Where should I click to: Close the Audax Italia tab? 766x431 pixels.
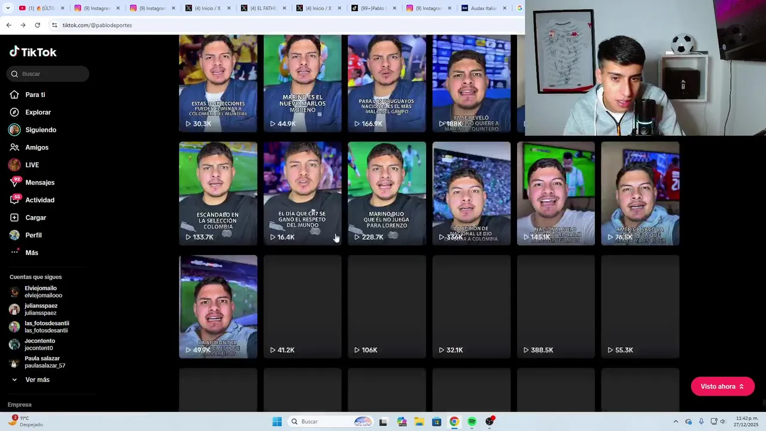click(504, 8)
